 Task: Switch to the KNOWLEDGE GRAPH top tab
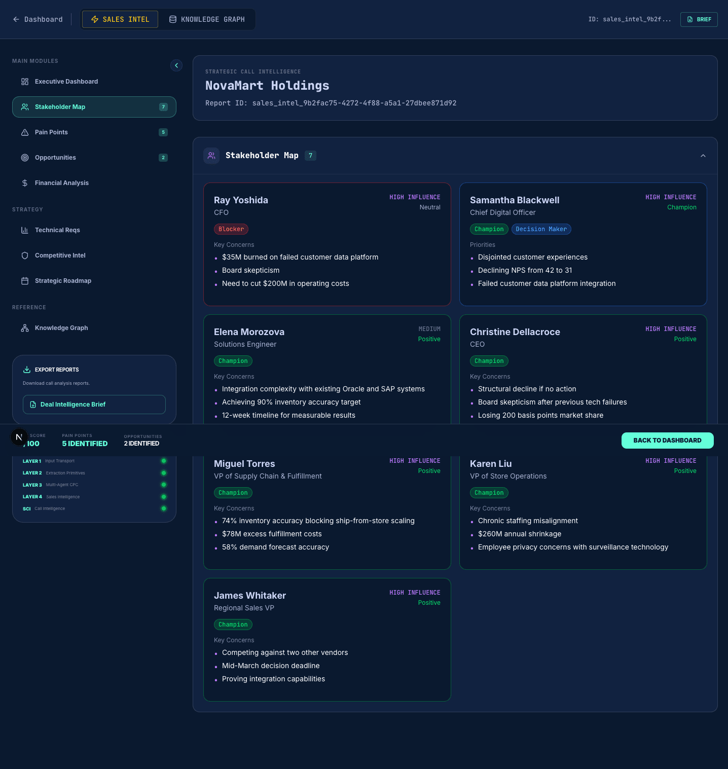207,19
